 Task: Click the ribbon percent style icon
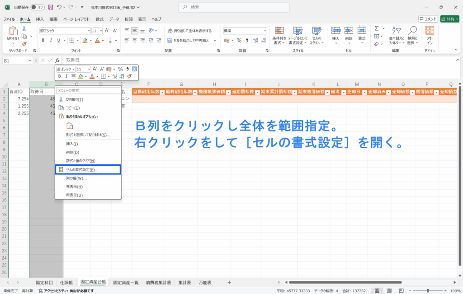click(239, 40)
